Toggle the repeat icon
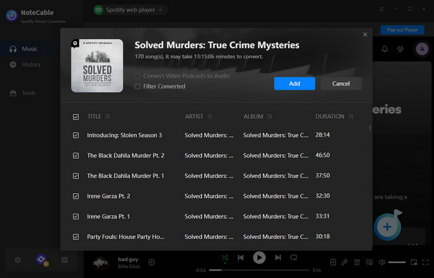Image resolution: width=434 pixels, height=278 pixels. click(294, 258)
